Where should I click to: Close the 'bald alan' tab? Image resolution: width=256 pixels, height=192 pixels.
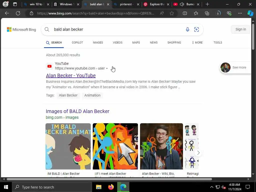pyautogui.click(x=108, y=4)
